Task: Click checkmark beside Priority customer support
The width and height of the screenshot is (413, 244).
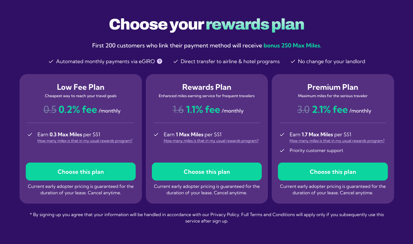Action: point(282,150)
